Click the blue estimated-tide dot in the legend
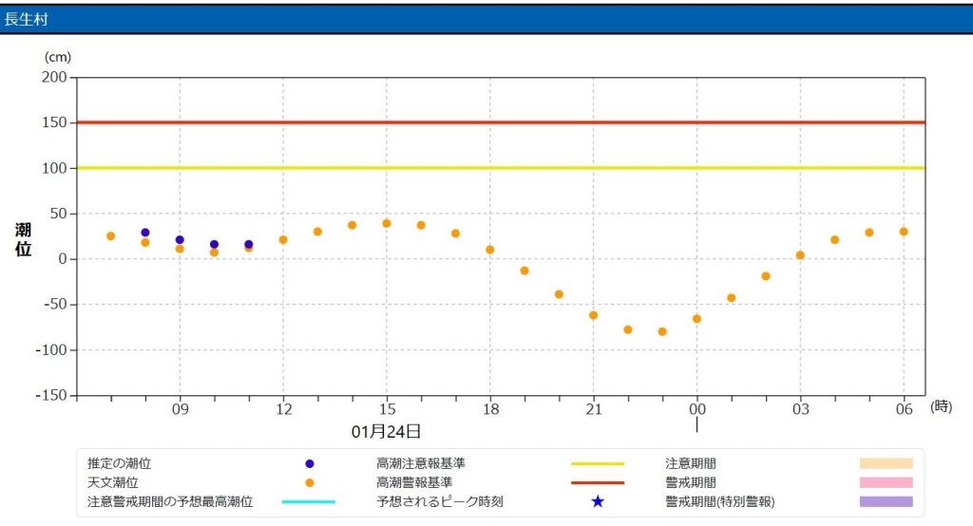This screenshot has width=973, height=526. [310, 464]
